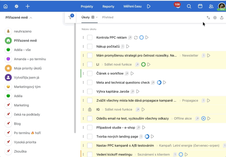Screen dimensions: 226x157
Task: Mark Článek o workflow as done
Action: point(90,74)
